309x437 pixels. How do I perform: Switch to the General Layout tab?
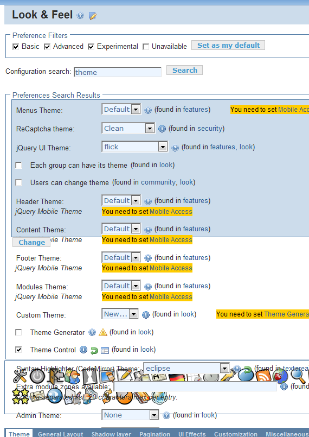[60, 434]
